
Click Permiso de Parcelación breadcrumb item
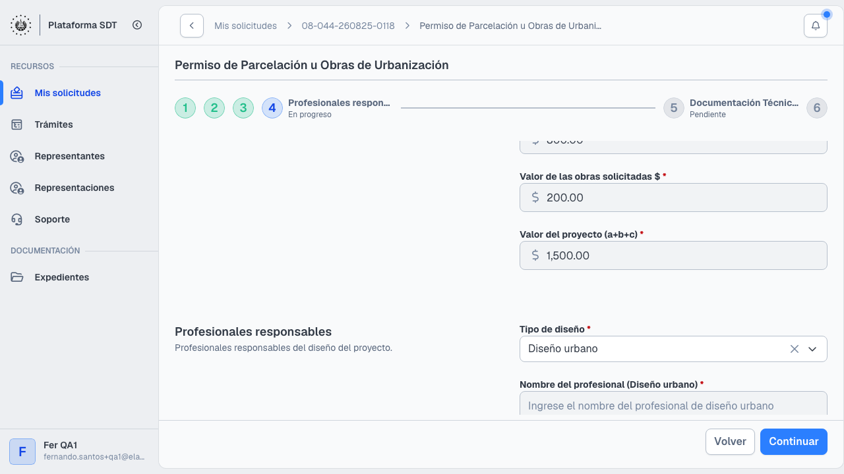click(x=510, y=26)
